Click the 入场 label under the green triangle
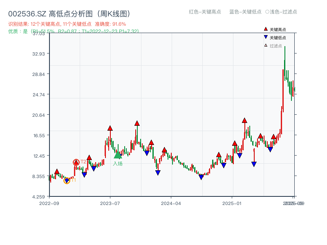This screenshot has width=327, height=245. click(118, 164)
